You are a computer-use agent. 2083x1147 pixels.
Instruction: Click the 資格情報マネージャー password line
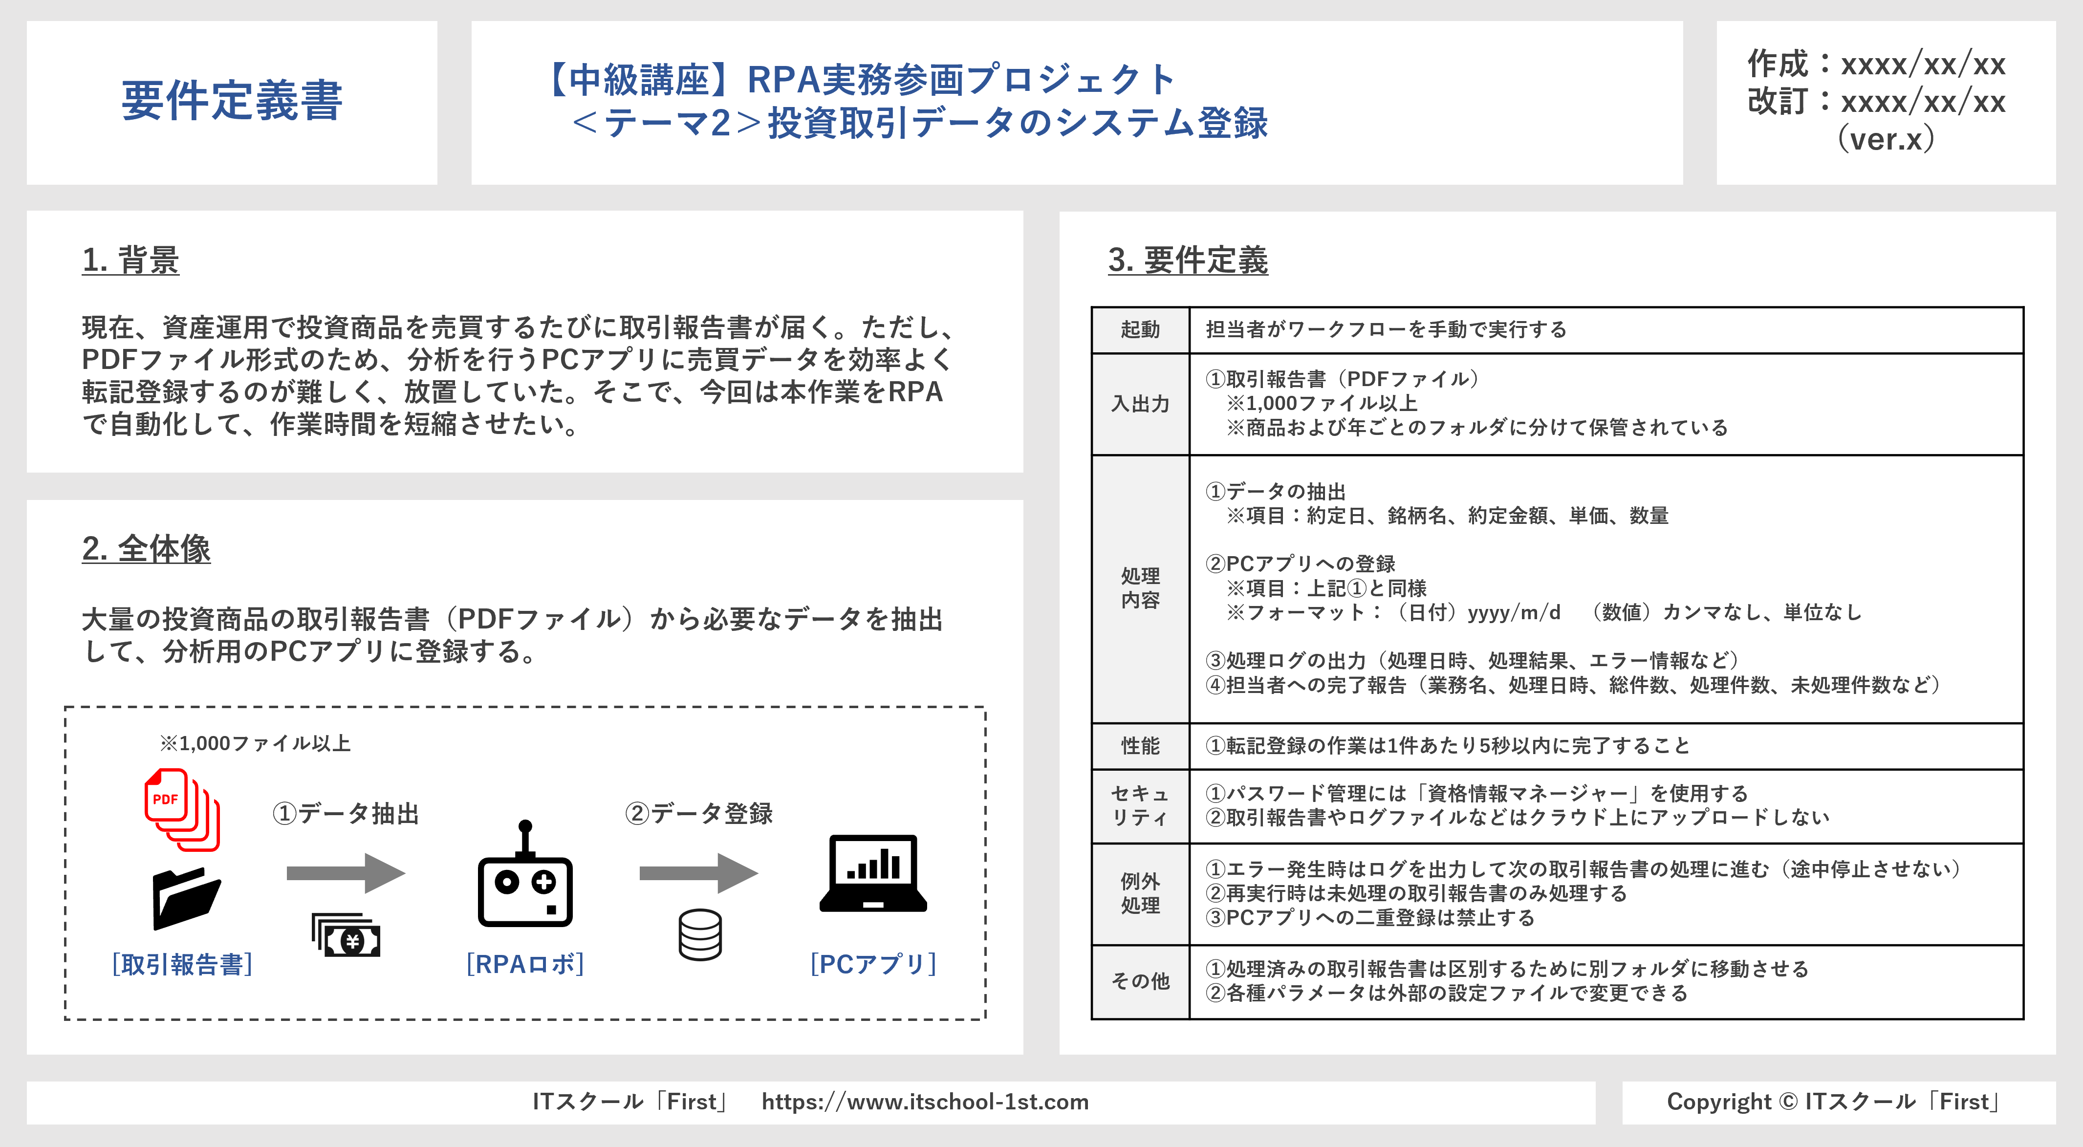[x=1476, y=794]
